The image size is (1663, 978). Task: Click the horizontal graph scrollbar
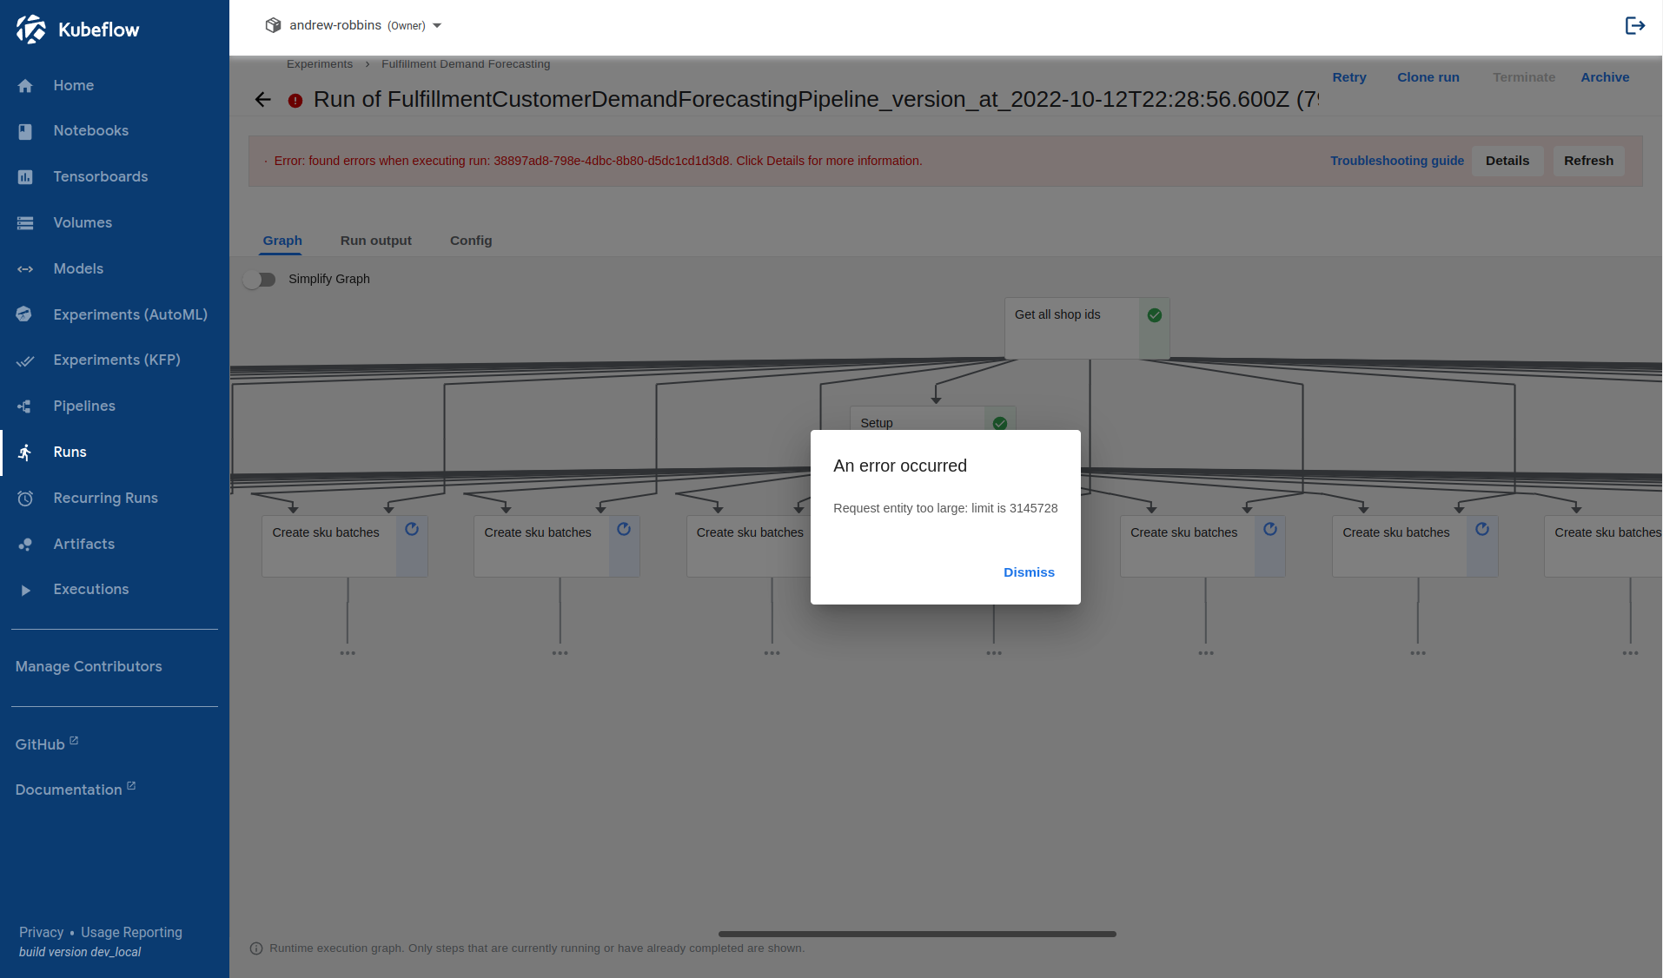[x=918, y=935]
